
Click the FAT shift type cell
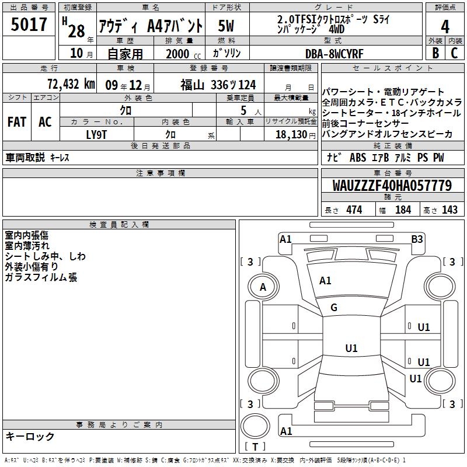pyautogui.click(x=16, y=122)
